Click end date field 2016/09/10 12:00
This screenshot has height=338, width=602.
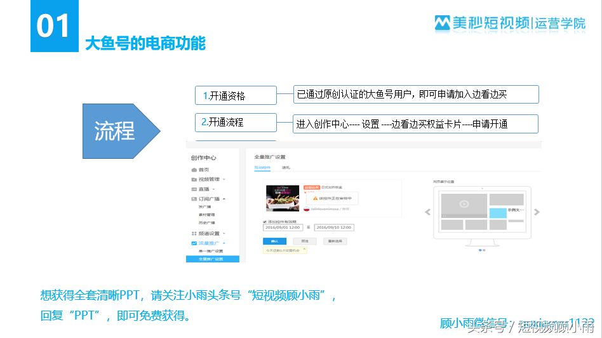[334, 227]
